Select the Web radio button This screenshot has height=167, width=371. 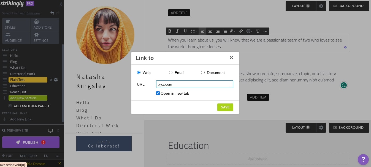pyautogui.click(x=139, y=72)
